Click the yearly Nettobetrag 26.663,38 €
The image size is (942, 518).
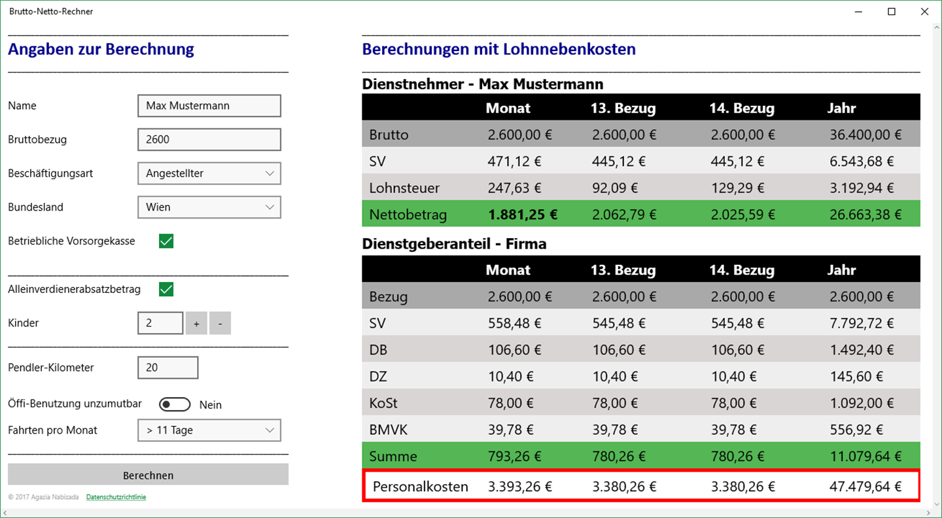865,215
